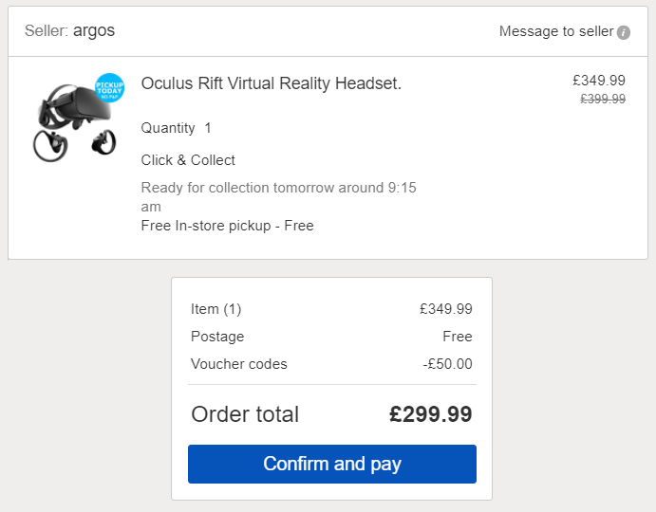Click the Order total heading

245,414
